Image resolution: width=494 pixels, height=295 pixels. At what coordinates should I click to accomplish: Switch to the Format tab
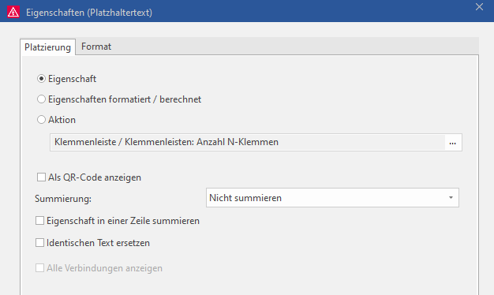(x=96, y=47)
